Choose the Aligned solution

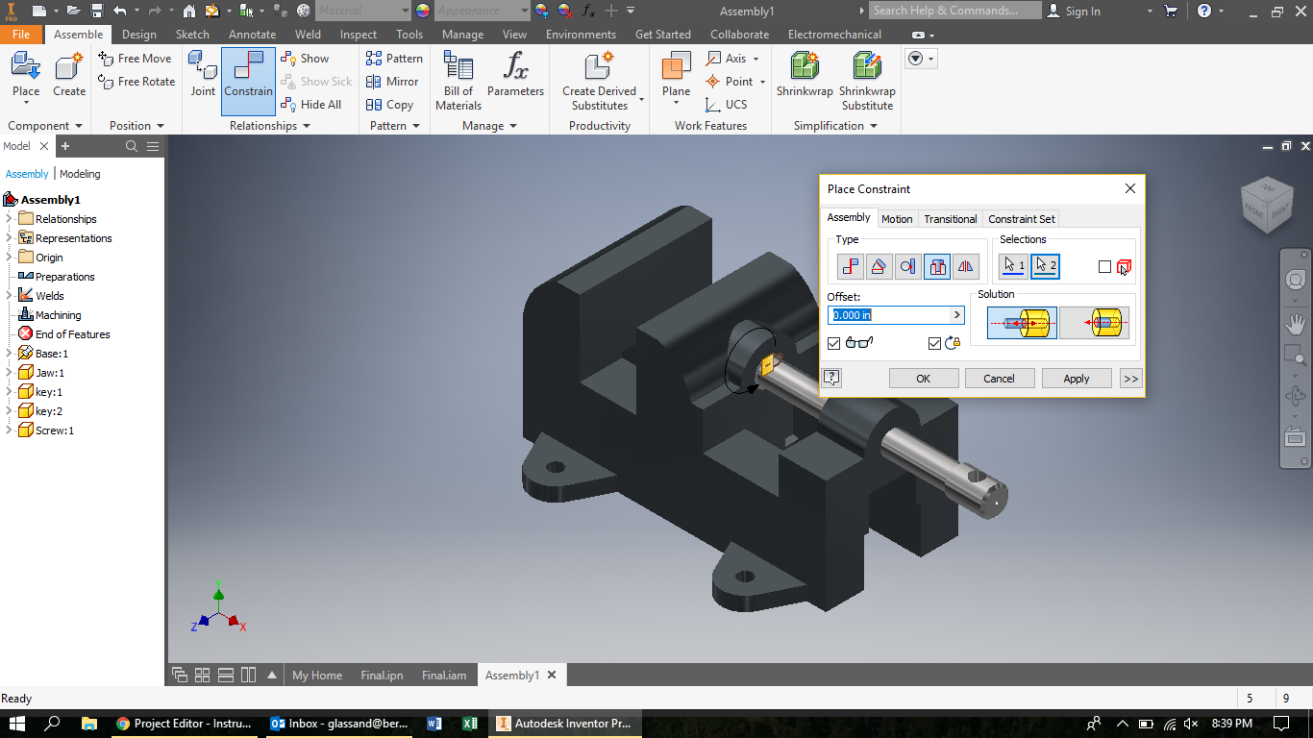click(1094, 323)
